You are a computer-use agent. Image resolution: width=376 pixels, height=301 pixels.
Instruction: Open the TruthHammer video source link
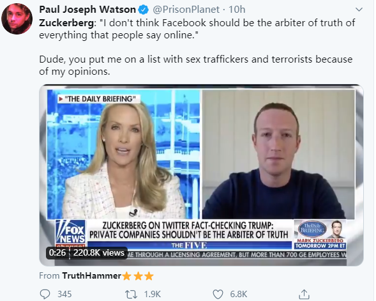[91, 276]
